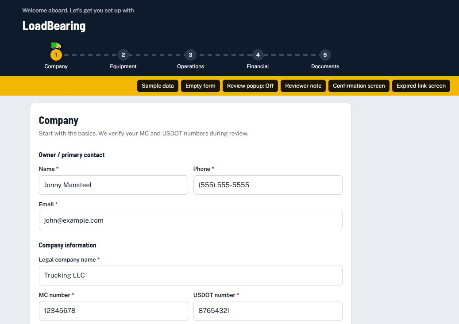
Task: Focus the Name field with Jonny Mansteel
Action: pyautogui.click(x=113, y=185)
